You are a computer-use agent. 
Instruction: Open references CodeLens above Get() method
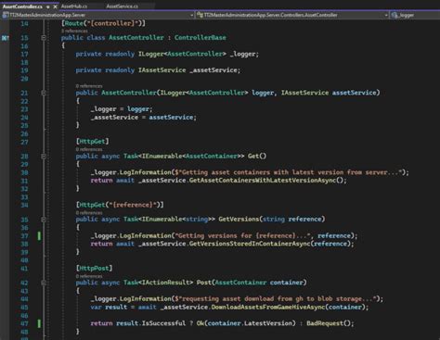89,149
